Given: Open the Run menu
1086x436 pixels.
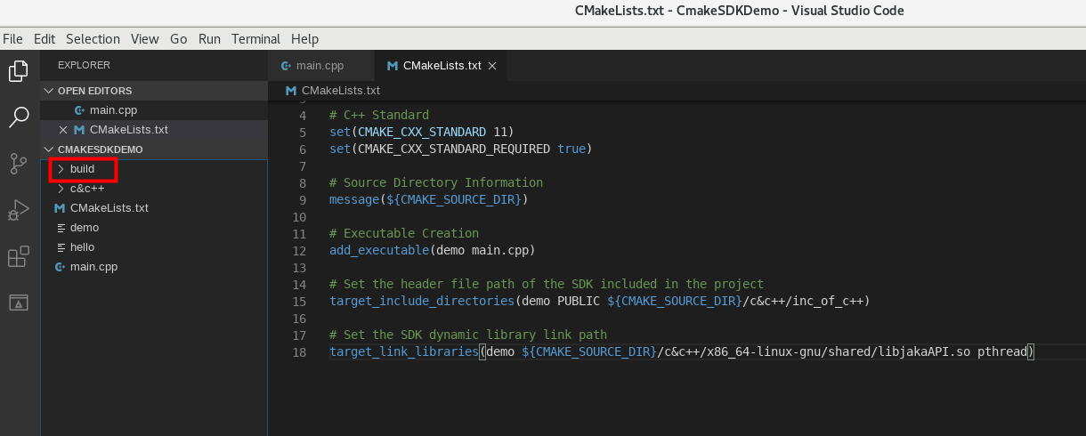Looking at the screenshot, I should tap(209, 39).
